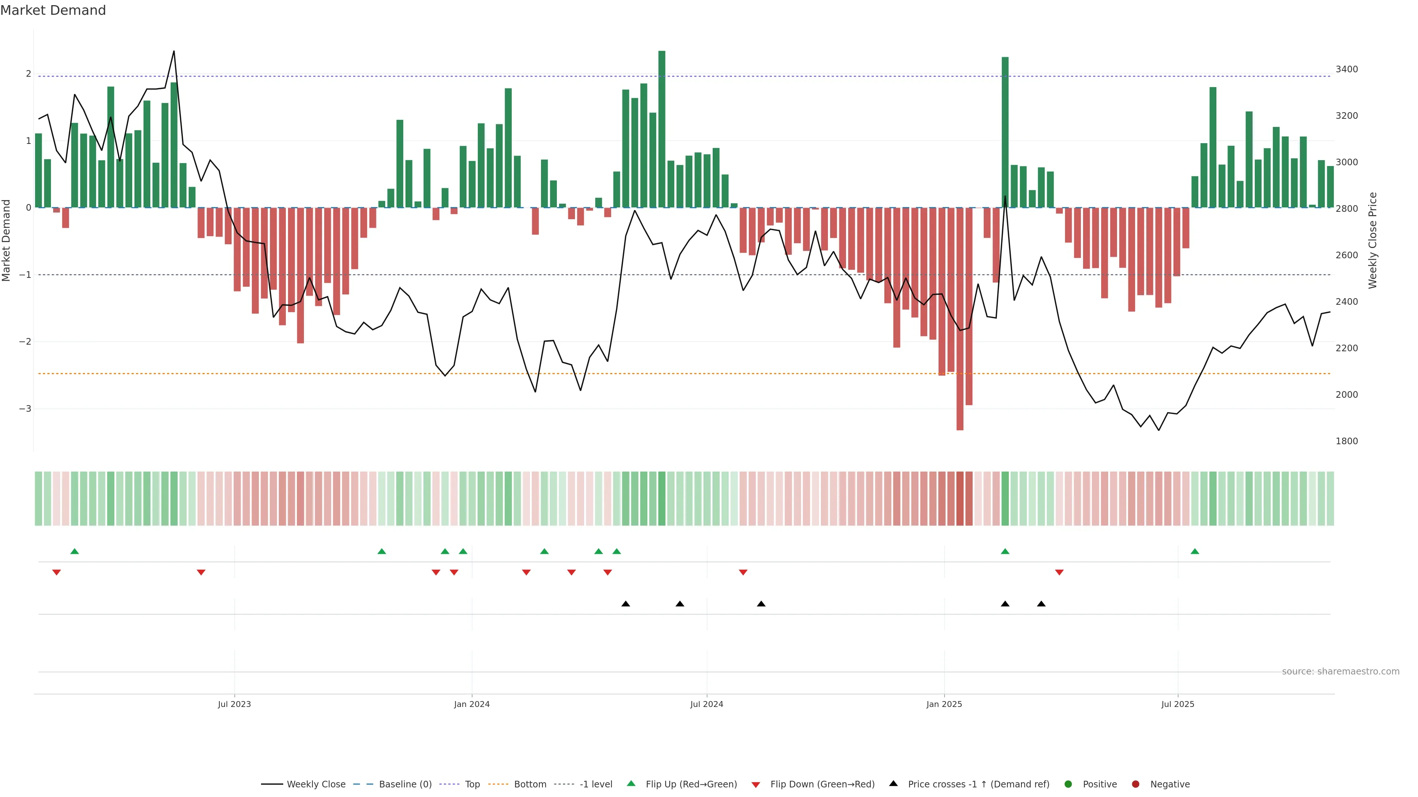1418x797 pixels.
Task: Click the Jul 2023 axis label
Action: [x=234, y=704]
